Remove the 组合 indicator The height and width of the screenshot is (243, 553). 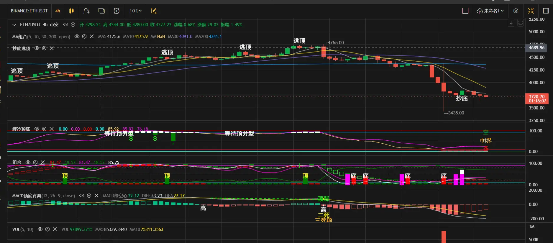[x=43, y=162]
